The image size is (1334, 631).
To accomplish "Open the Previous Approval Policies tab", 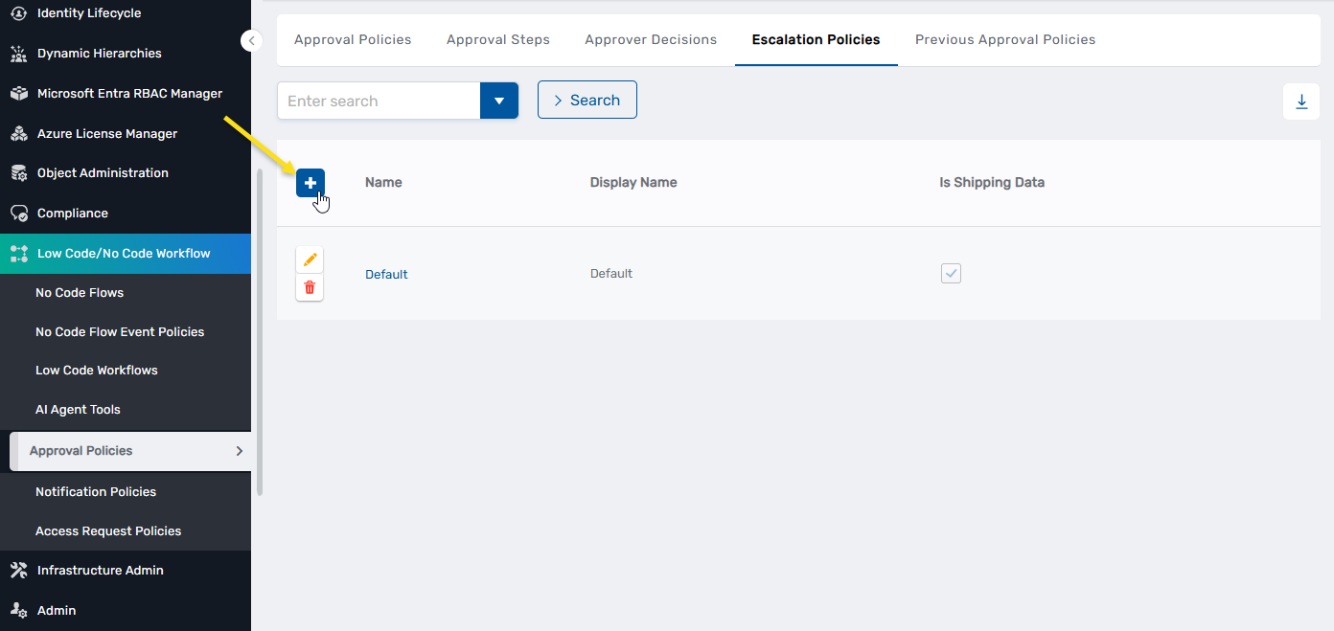I will click(x=1005, y=39).
